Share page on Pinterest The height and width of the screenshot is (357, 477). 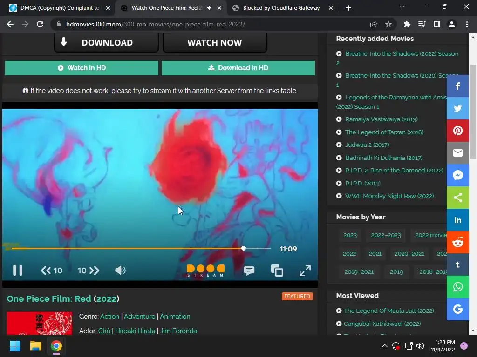pyautogui.click(x=457, y=131)
